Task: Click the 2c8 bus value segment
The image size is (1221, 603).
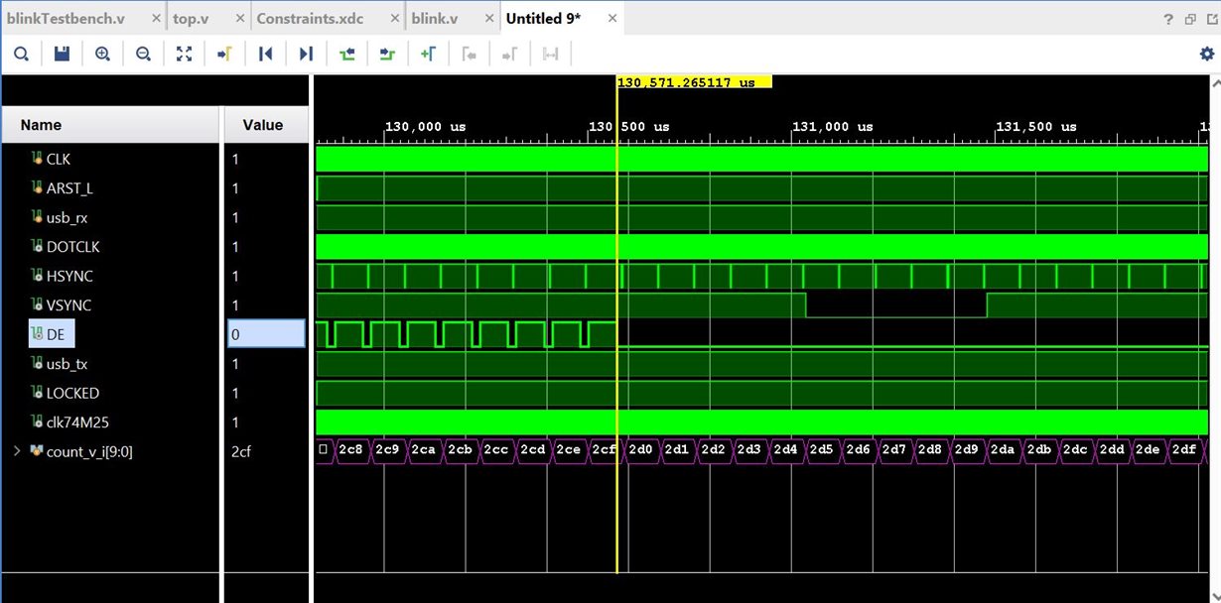Action: pyautogui.click(x=350, y=449)
